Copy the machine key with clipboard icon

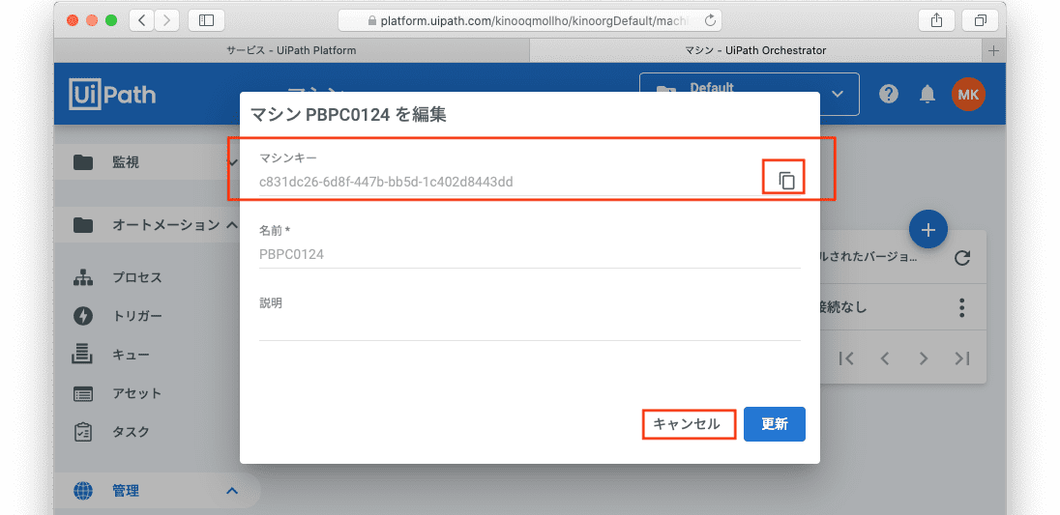(785, 181)
